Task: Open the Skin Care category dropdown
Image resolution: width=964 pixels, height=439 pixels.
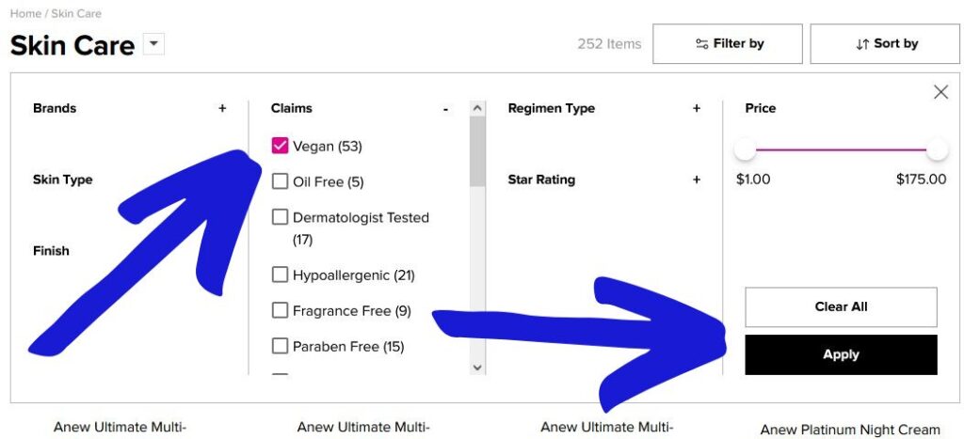Action: (153, 44)
